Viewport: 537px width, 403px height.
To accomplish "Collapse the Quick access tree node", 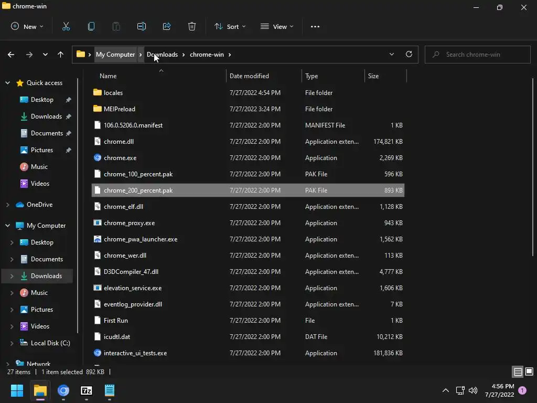I will pyautogui.click(x=7, y=83).
